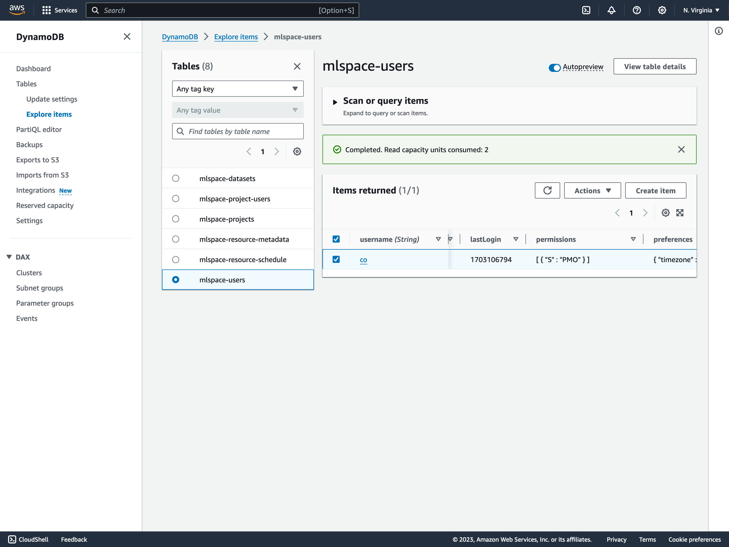Viewport: 729px width, 547px height.
Task: Go to previous page of items
Action: [x=617, y=213]
